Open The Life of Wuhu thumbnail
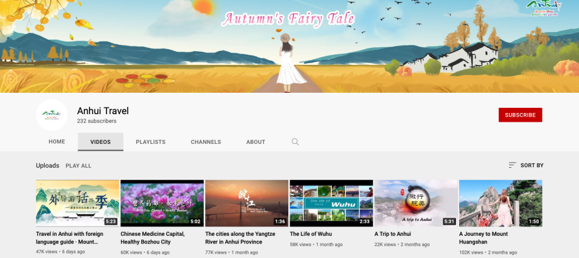579x258 pixels. 331,203
